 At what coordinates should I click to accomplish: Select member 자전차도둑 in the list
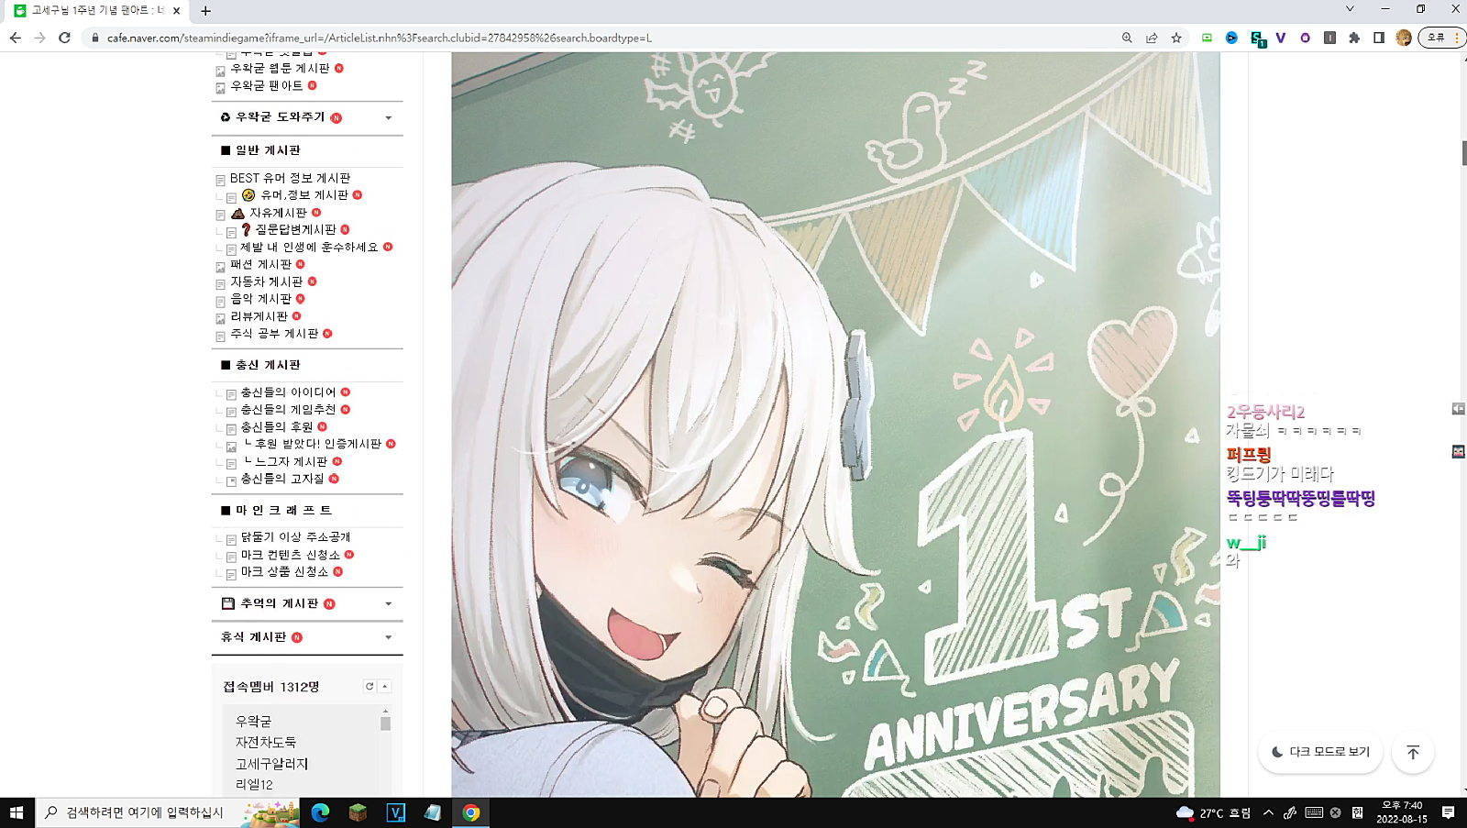tap(266, 743)
